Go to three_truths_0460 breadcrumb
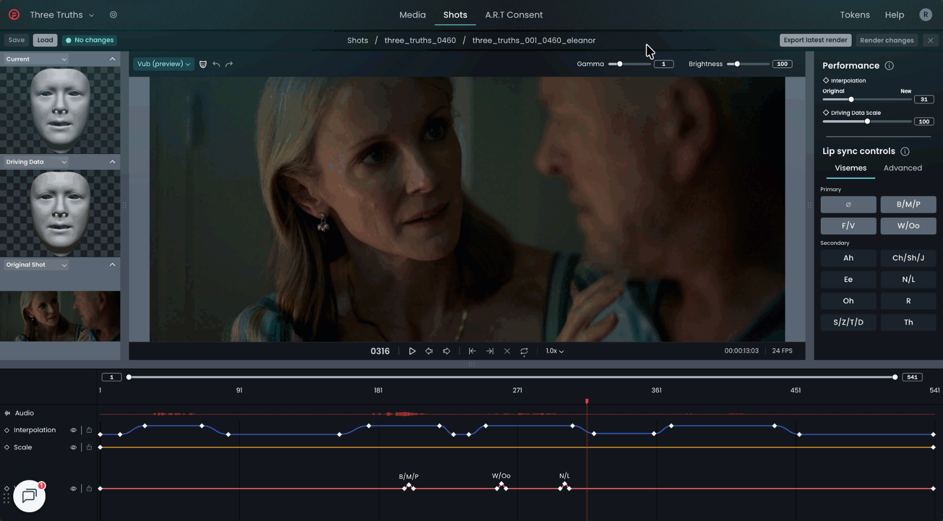Viewport: 943px width, 521px height. [x=420, y=41]
